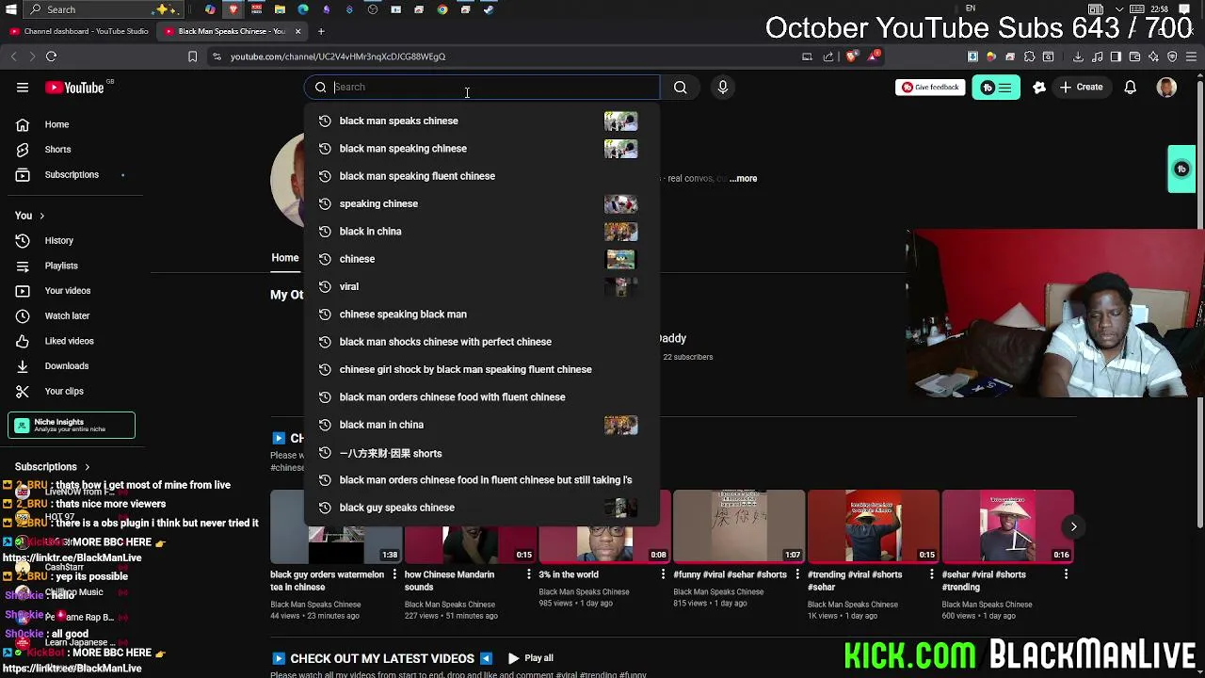1205x678 pixels.
Task: Select suggestion 'black guy speaks chinese'
Action: pos(480,508)
